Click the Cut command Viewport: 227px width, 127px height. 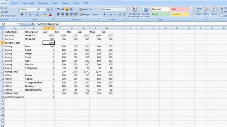click(x=4, y=8)
